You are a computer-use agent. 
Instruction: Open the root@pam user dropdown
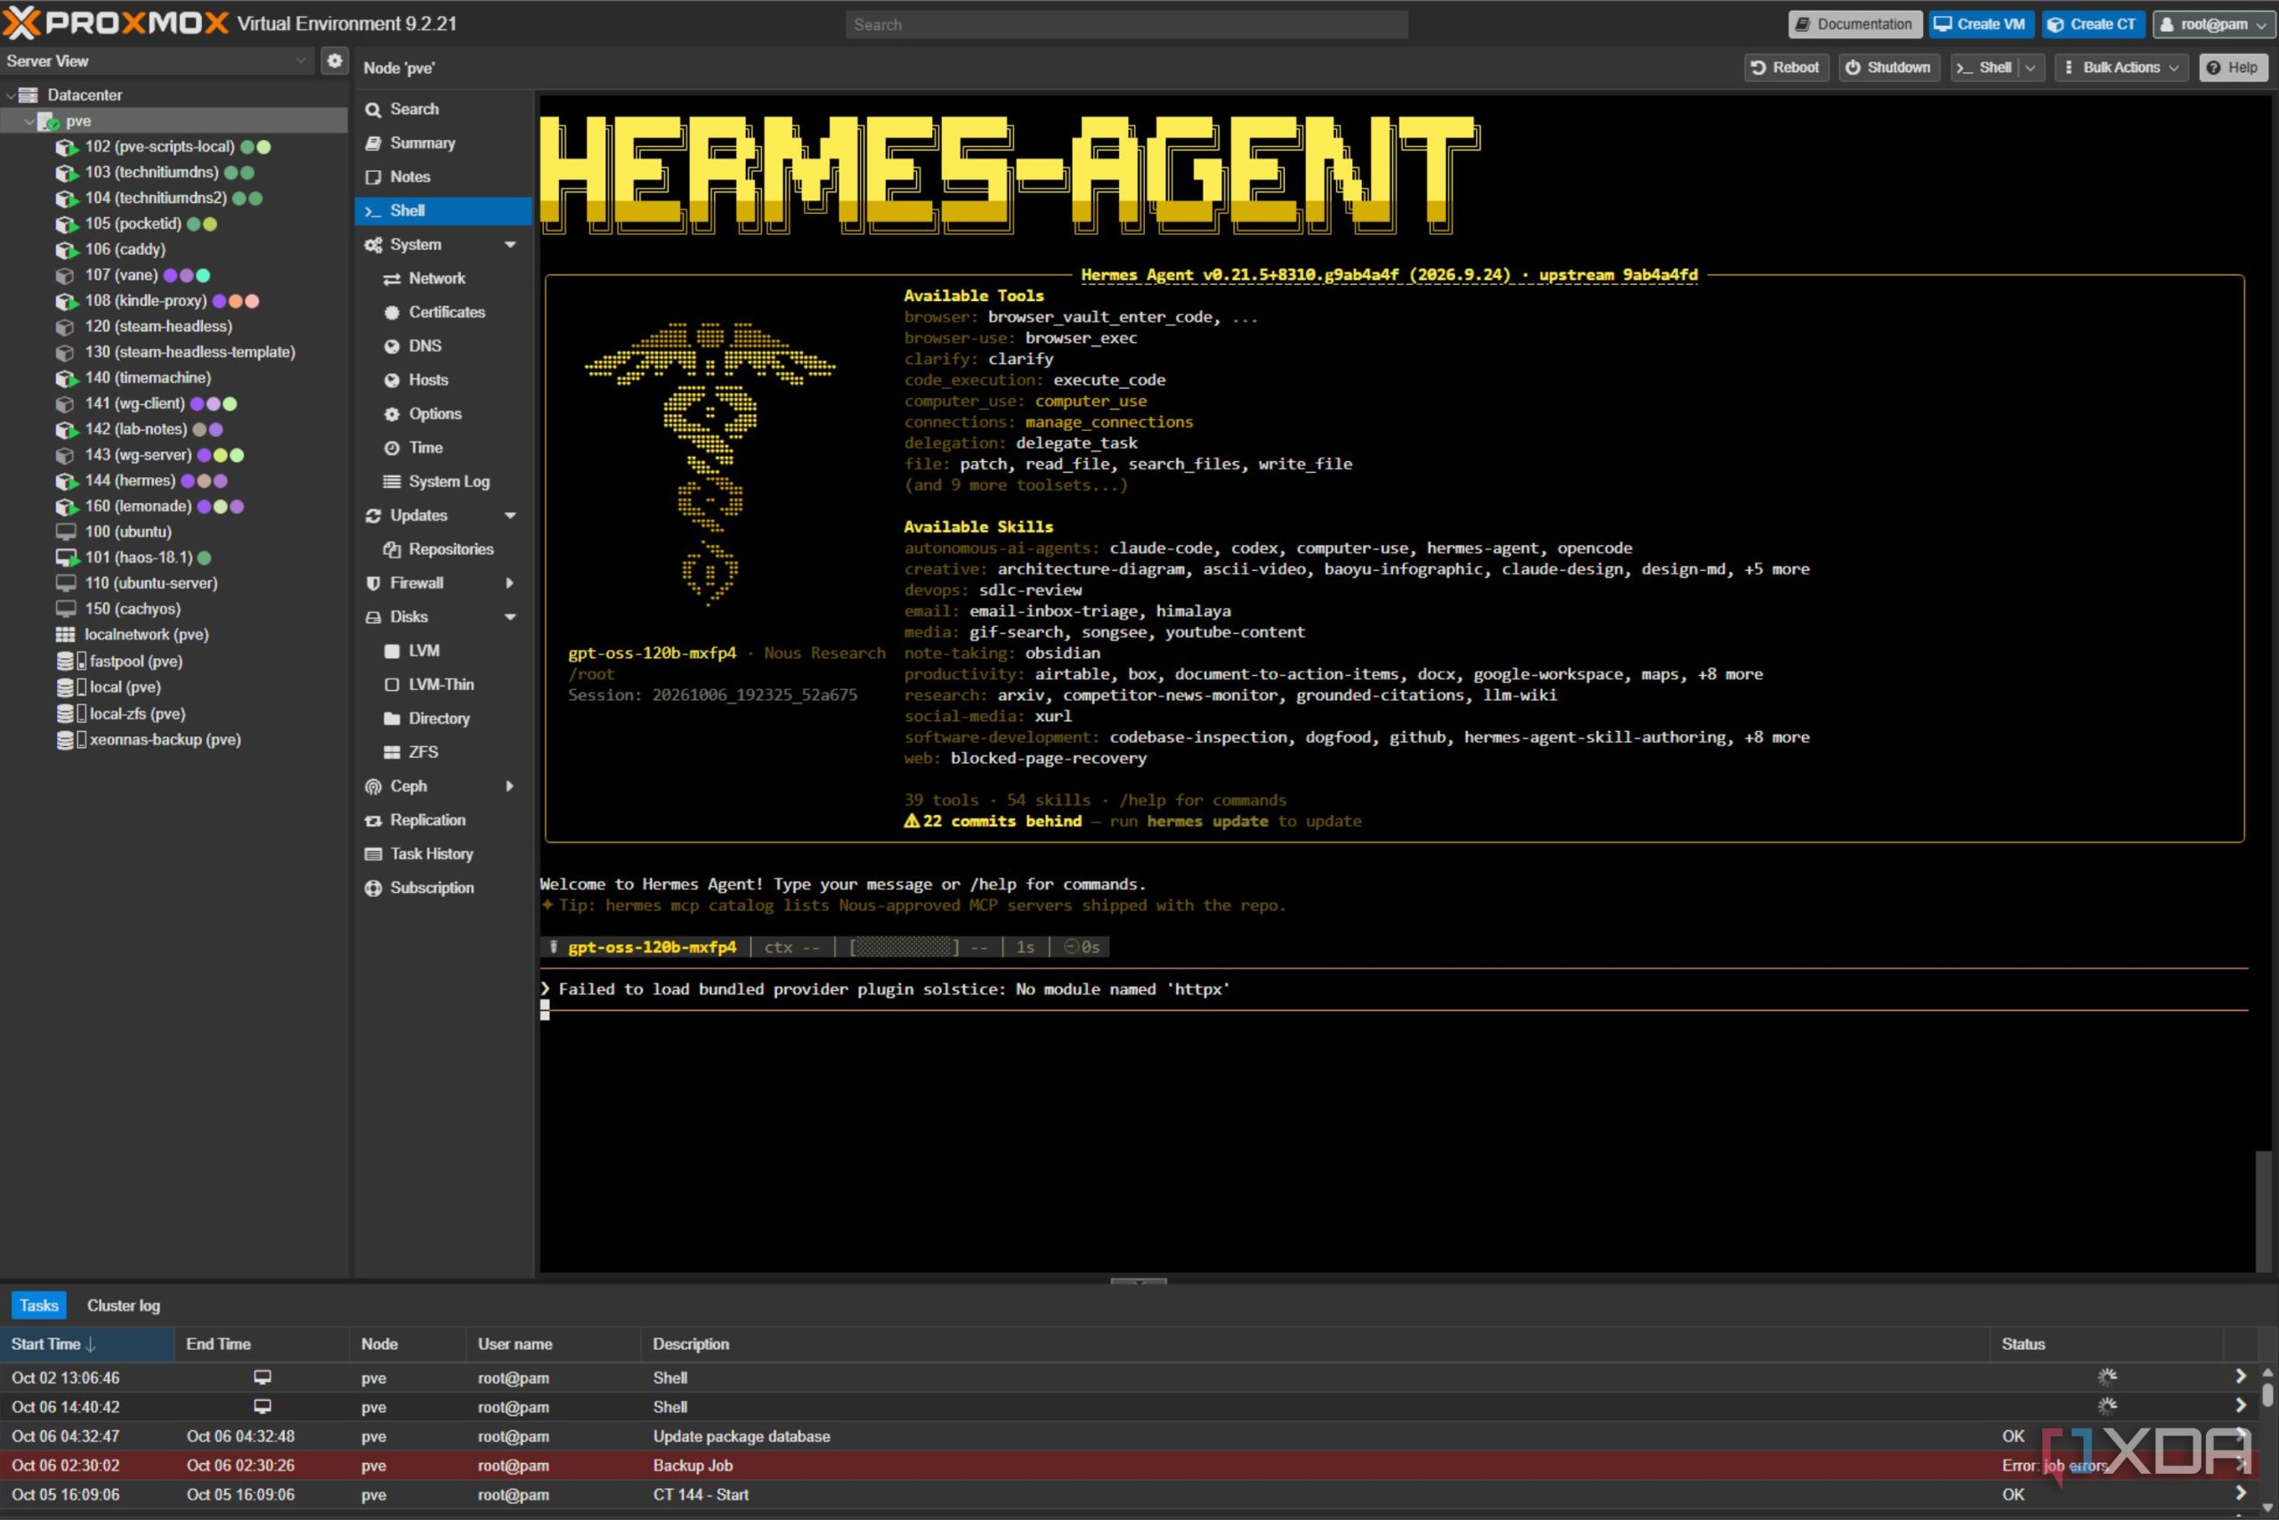[2212, 24]
